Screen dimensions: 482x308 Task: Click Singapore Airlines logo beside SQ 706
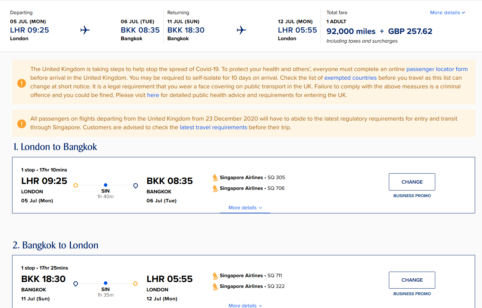pos(215,188)
